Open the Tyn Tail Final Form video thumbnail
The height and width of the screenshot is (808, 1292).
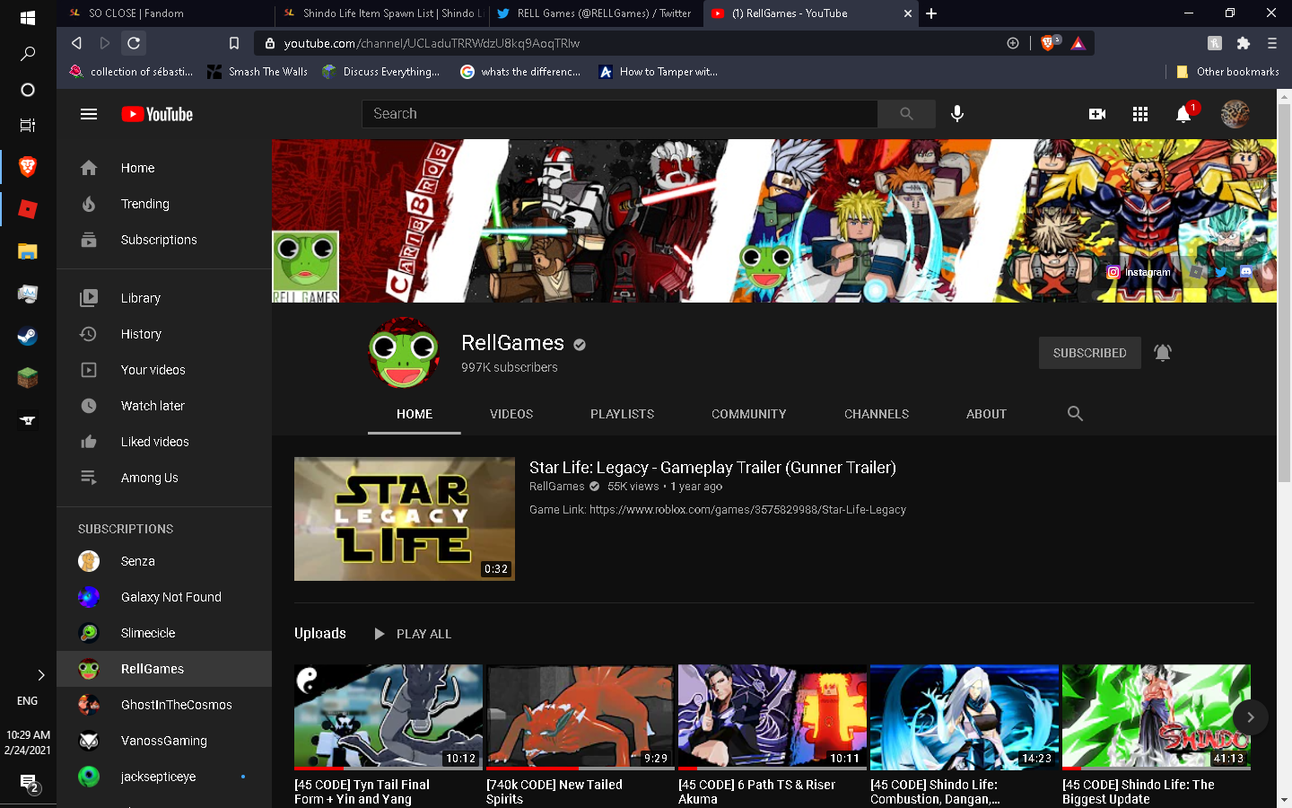coord(388,717)
